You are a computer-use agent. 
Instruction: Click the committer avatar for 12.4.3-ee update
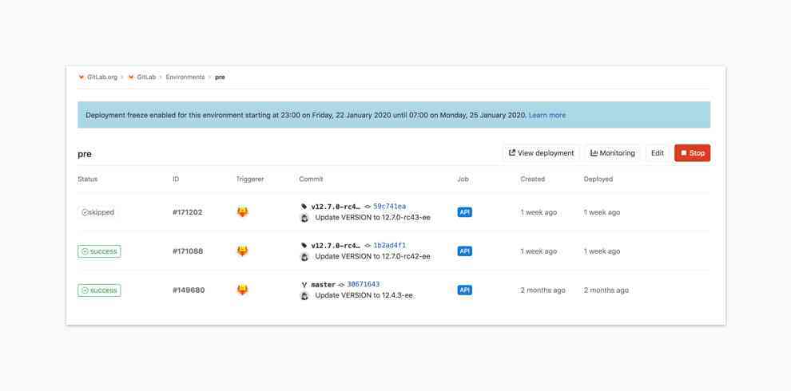[x=304, y=296]
